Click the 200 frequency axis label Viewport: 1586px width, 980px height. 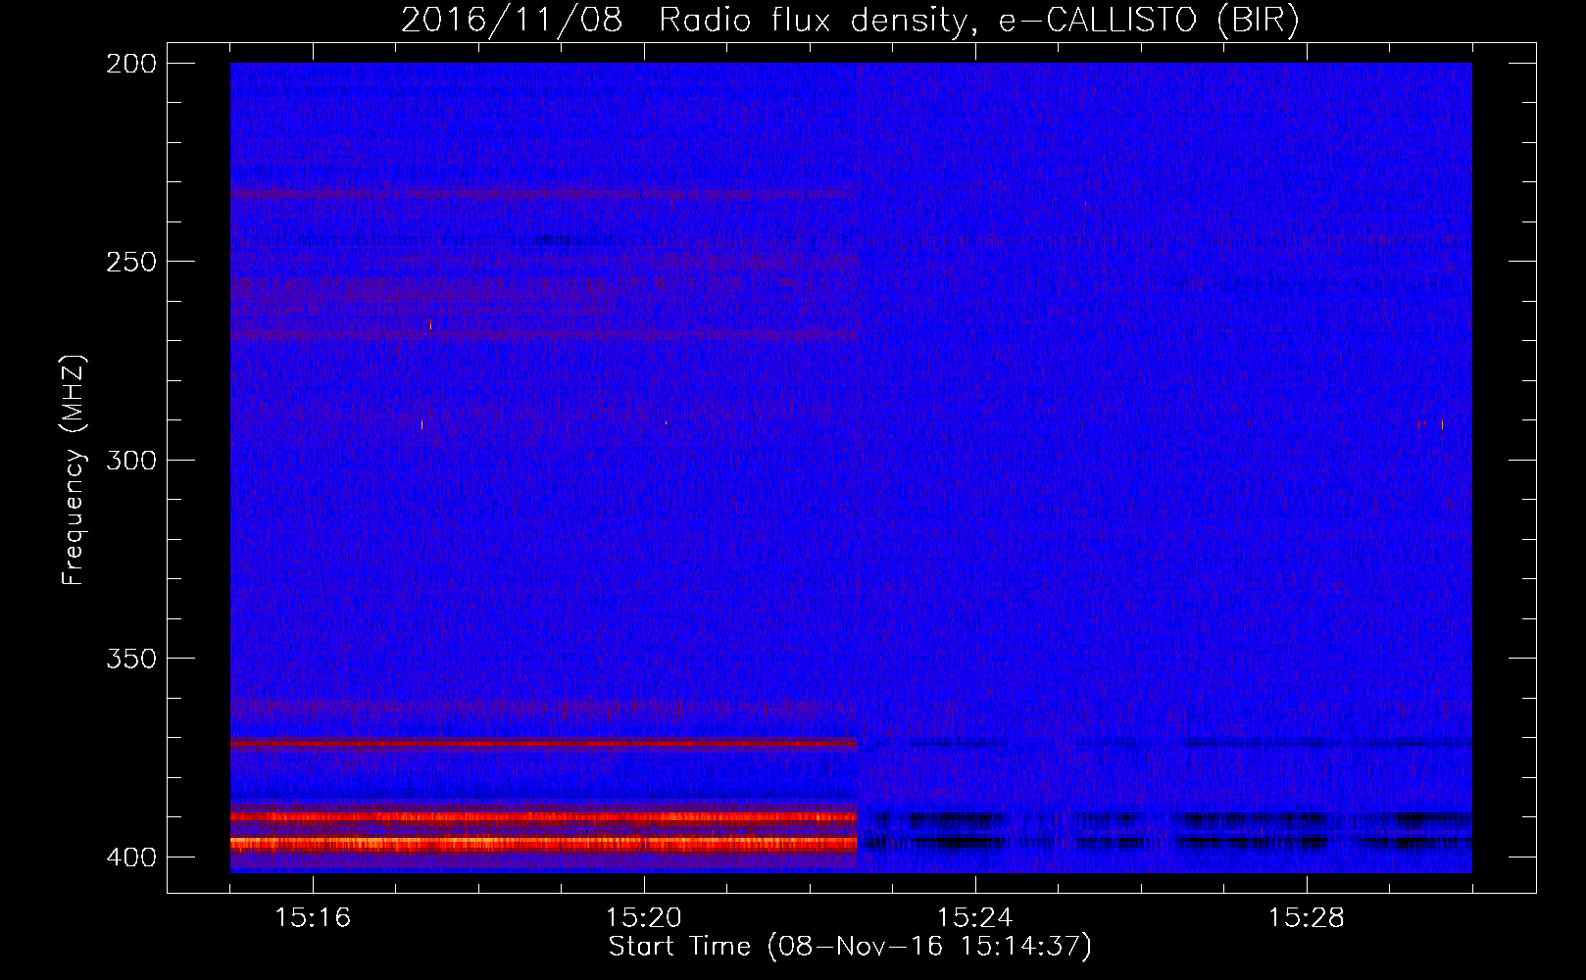(x=131, y=64)
